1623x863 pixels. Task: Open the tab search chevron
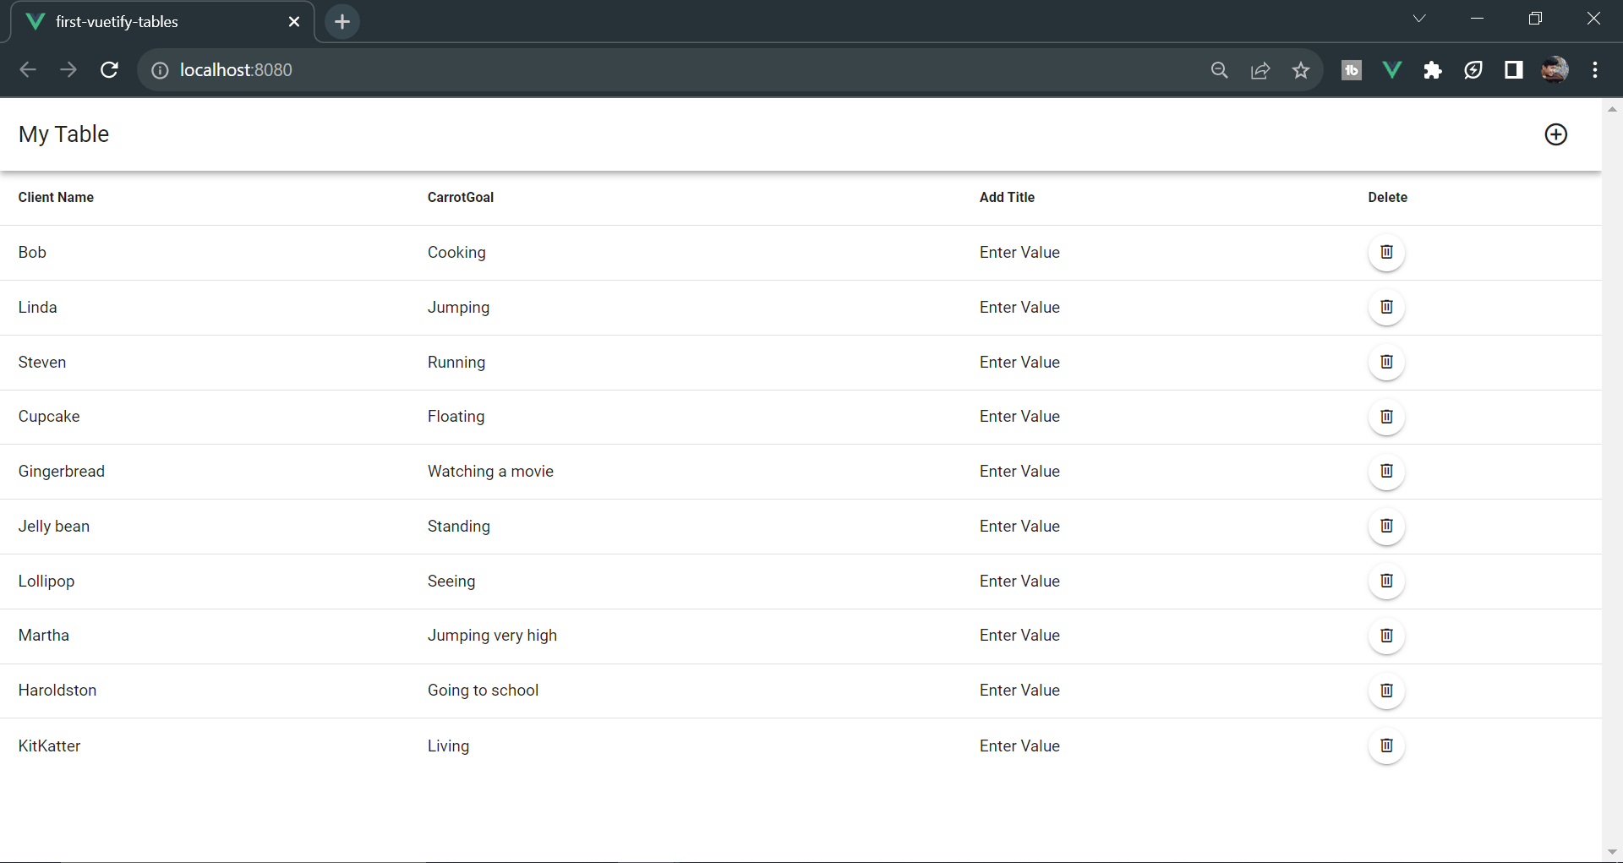pos(1419,18)
